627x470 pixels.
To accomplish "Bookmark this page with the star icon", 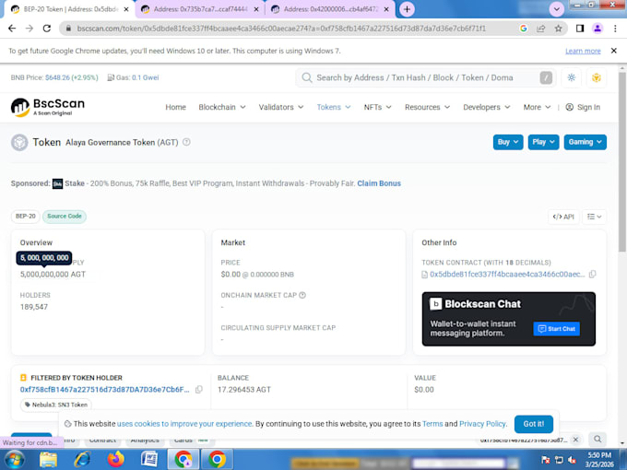I will coord(558,29).
